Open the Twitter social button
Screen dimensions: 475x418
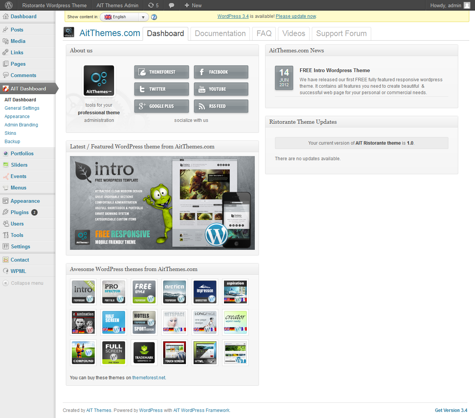click(161, 89)
